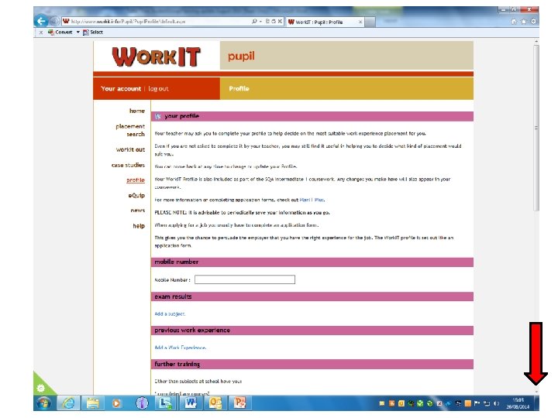Click the green corner gear widget
Image resolution: width=558 pixels, height=418 pixels.
click(x=41, y=388)
